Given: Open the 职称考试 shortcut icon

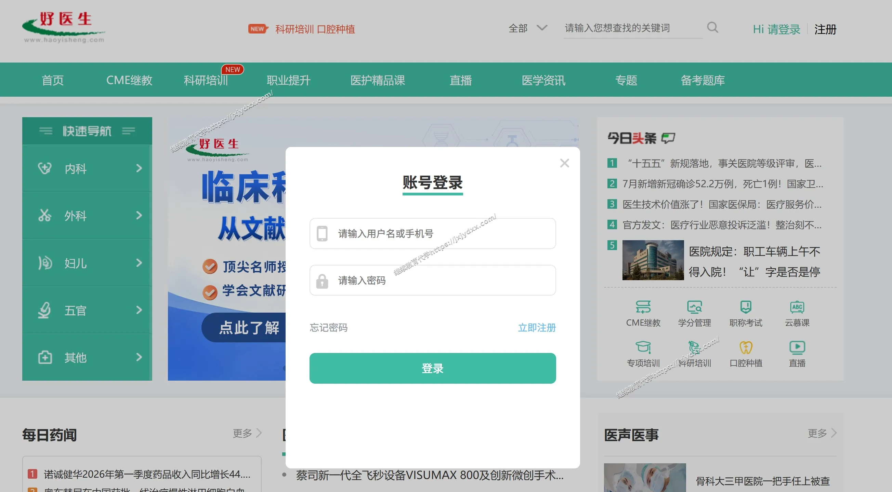Looking at the screenshot, I should (746, 307).
